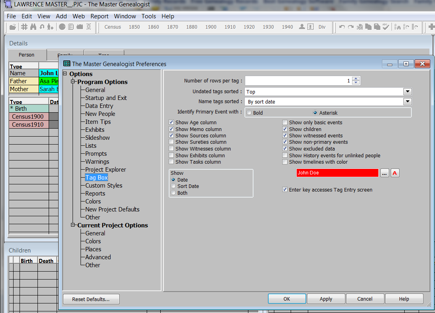
Task: Click the red John Doe color sample
Action: click(337, 173)
